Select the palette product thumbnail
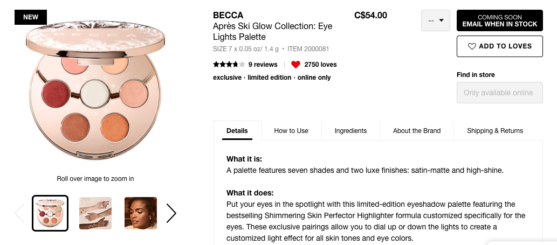 point(50,213)
